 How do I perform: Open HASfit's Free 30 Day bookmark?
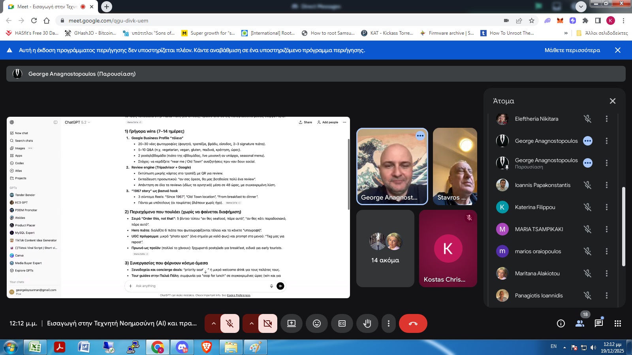point(32,33)
